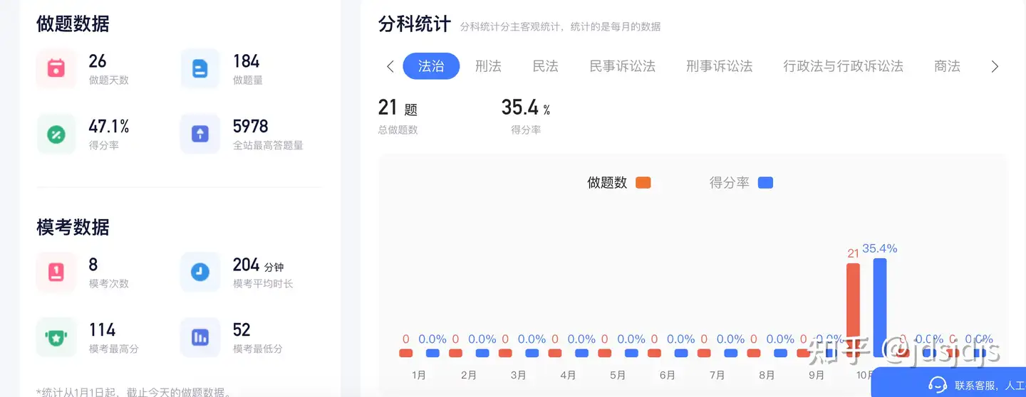
Task: Click the tall orange bar labeled 21
Action: pos(853,310)
